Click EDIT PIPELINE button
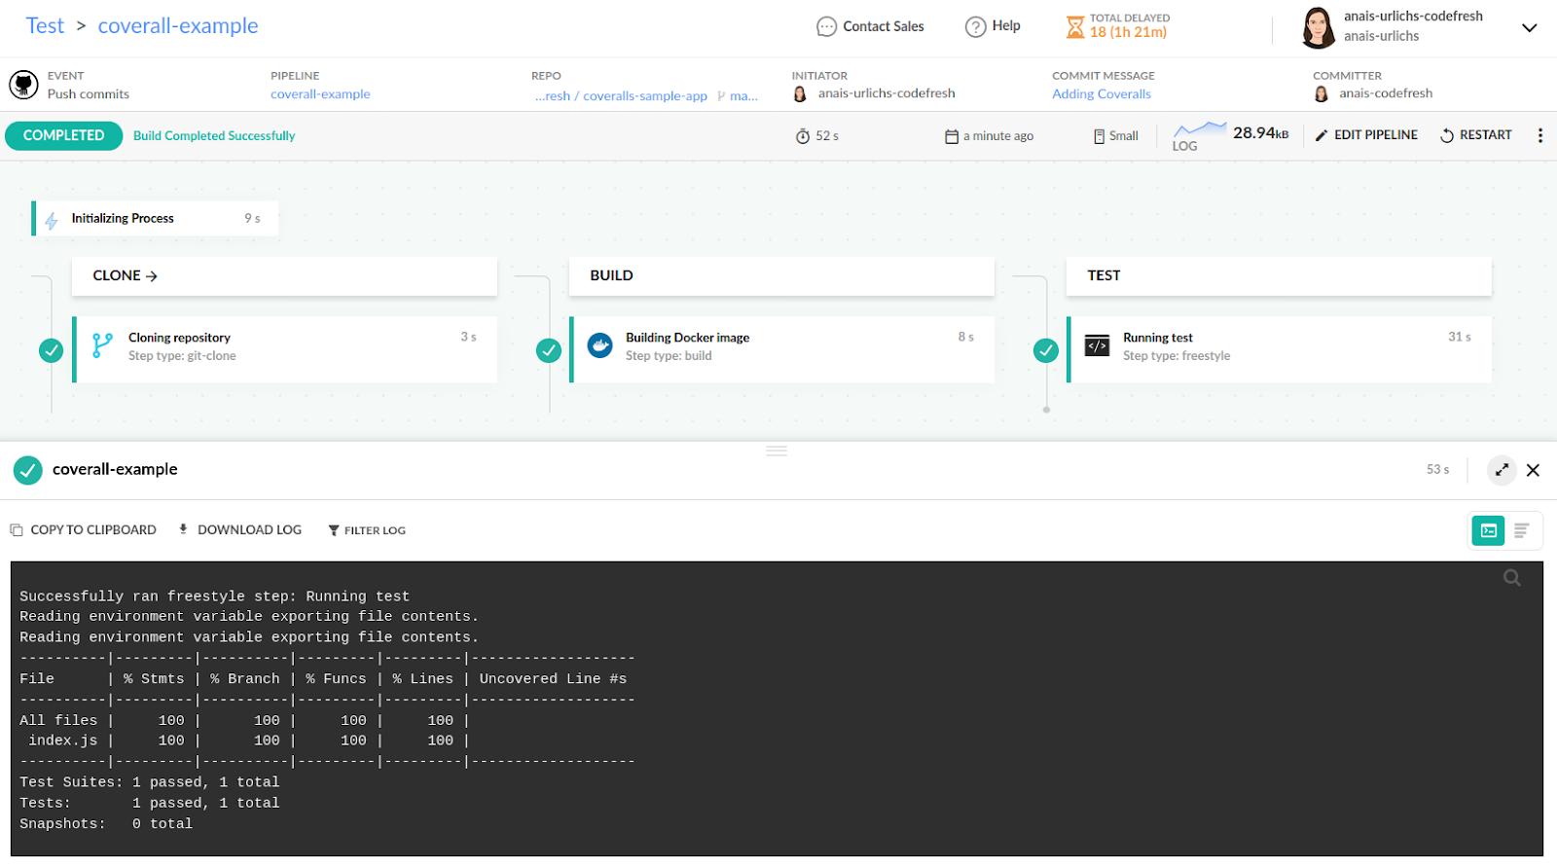The height and width of the screenshot is (867, 1557). 1366,135
